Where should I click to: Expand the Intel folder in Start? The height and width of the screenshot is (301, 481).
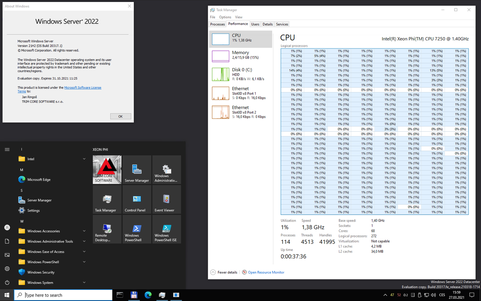tap(52, 159)
